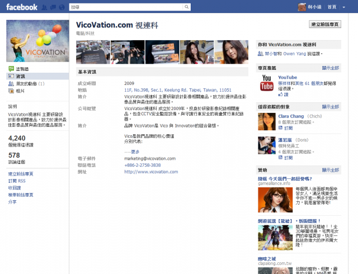The width and height of the screenshot is (358, 274).
Task: Open Clara Chang name link
Action: (291, 116)
